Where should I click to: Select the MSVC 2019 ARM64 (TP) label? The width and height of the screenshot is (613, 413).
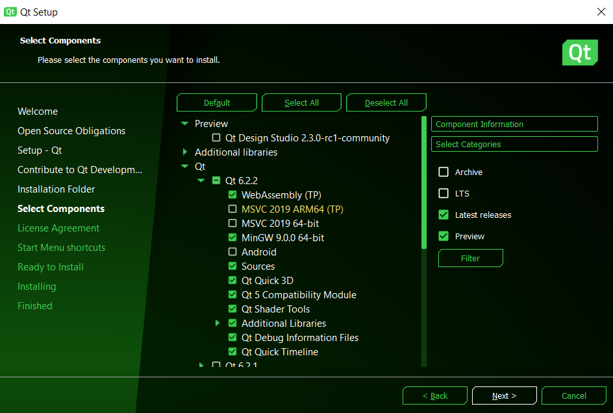pos(292,209)
